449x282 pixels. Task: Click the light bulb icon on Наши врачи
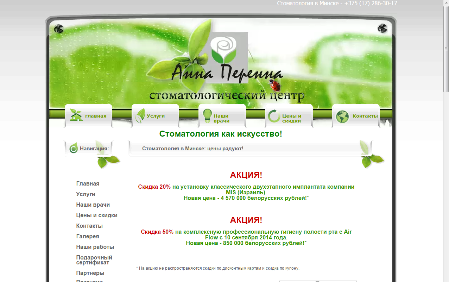pyautogui.click(x=207, y=116)
